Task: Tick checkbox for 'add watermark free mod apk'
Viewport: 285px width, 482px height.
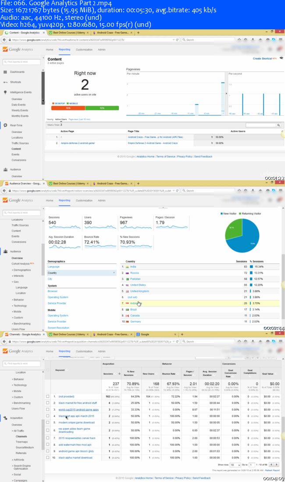Action: (x=48, y=444)
